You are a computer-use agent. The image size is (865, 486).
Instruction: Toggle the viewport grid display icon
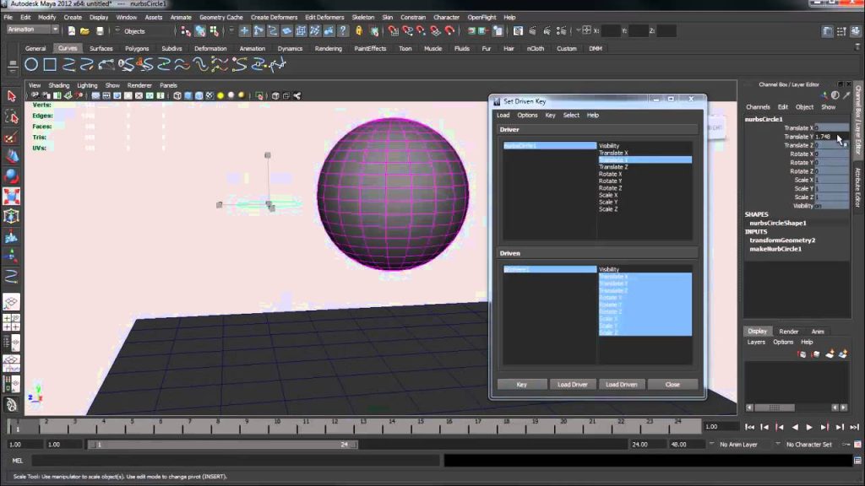tap(95, 96)
